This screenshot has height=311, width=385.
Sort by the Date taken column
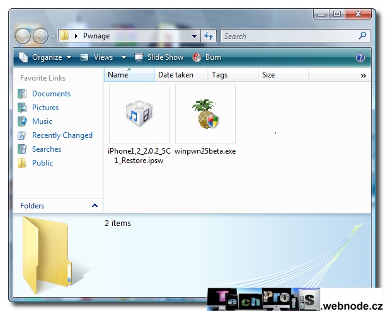(181, 74)
